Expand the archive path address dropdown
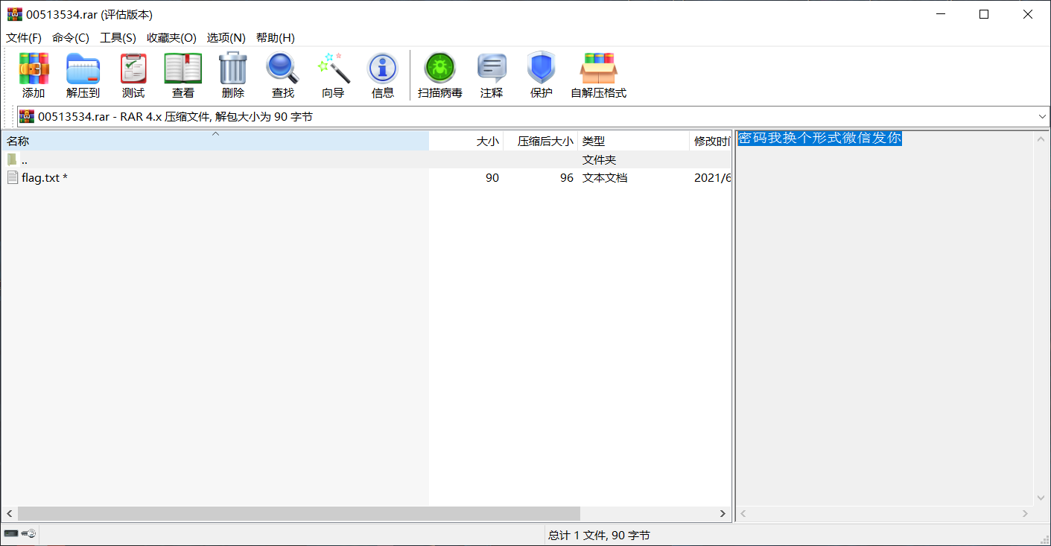1051x546 pixels. pos(1042,116)
